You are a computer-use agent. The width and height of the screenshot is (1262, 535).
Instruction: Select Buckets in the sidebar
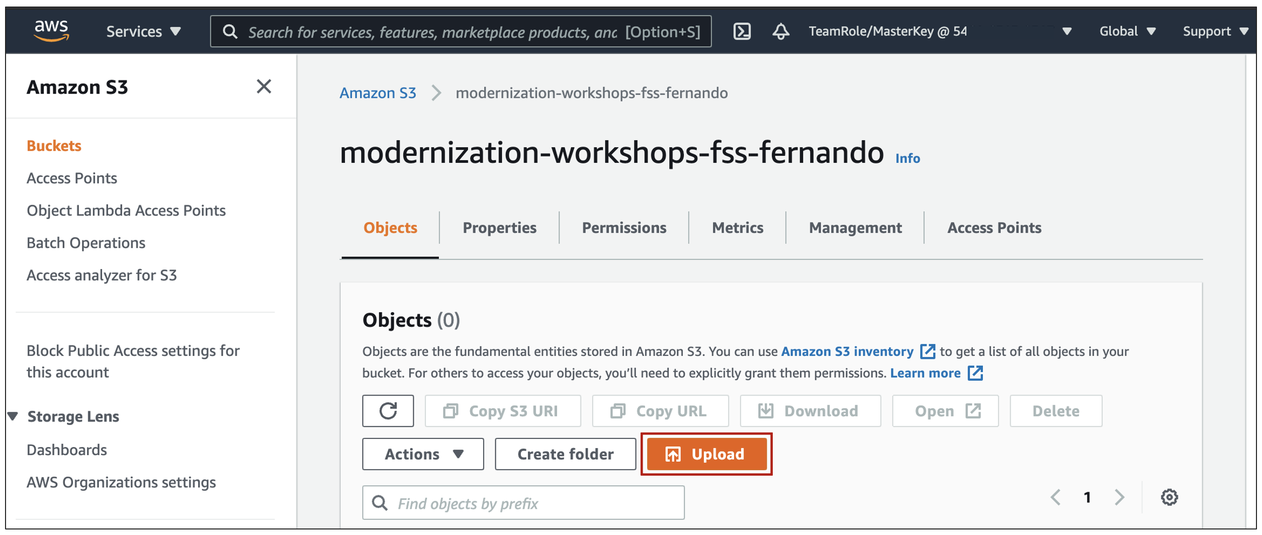click(54, 146)
